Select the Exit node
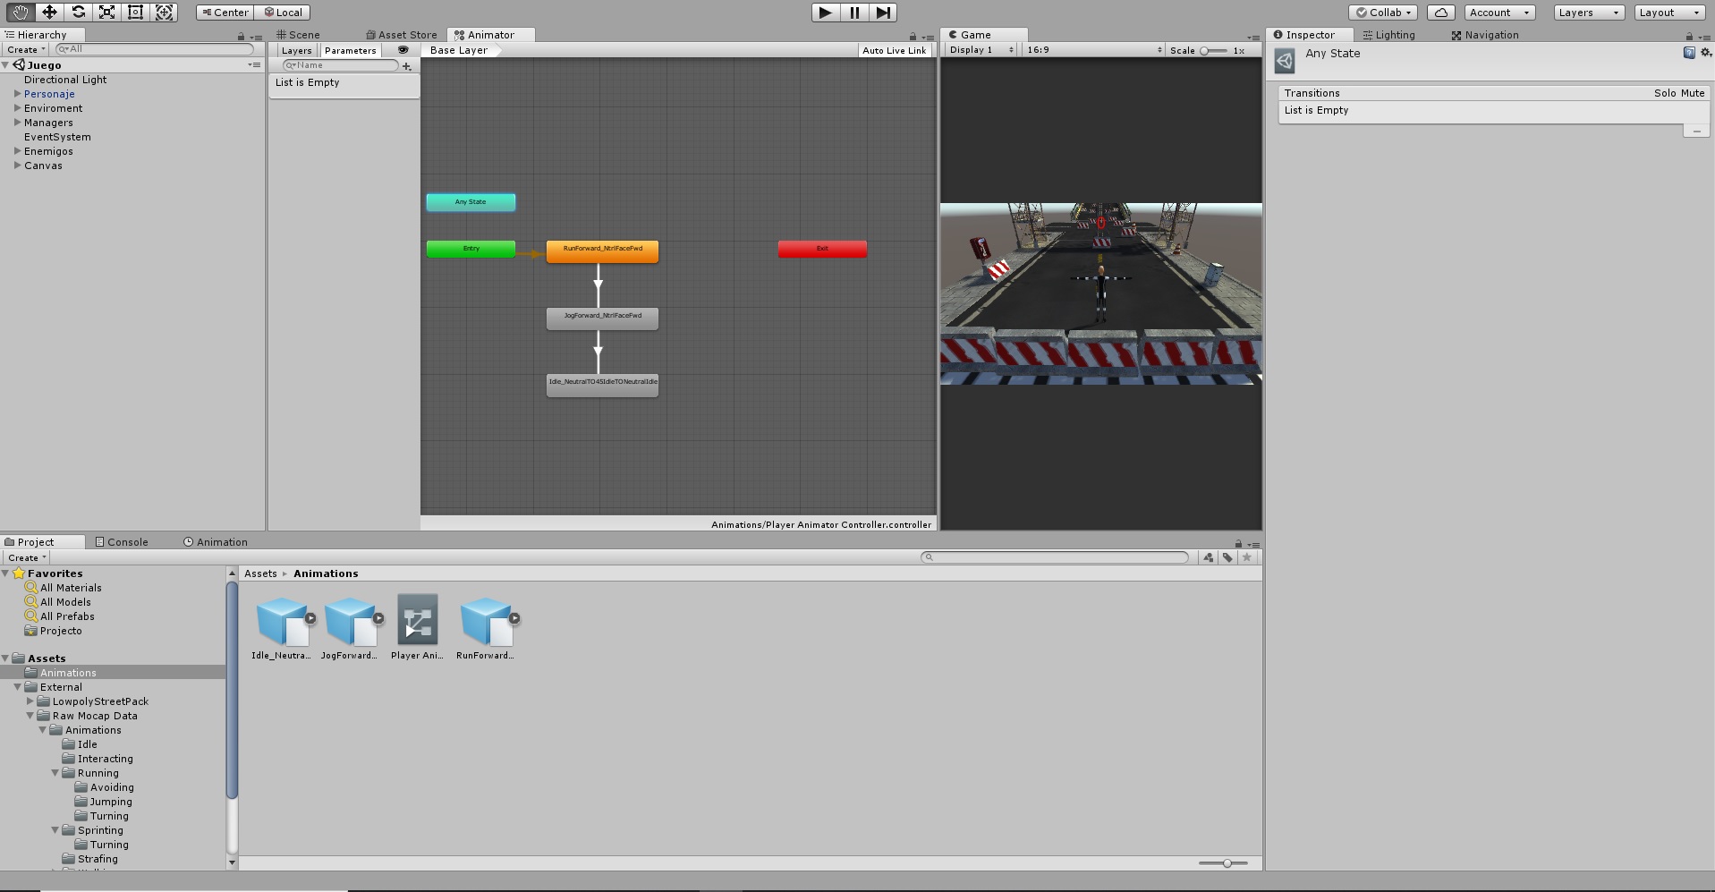1715x892 pixels. point(822,249)
